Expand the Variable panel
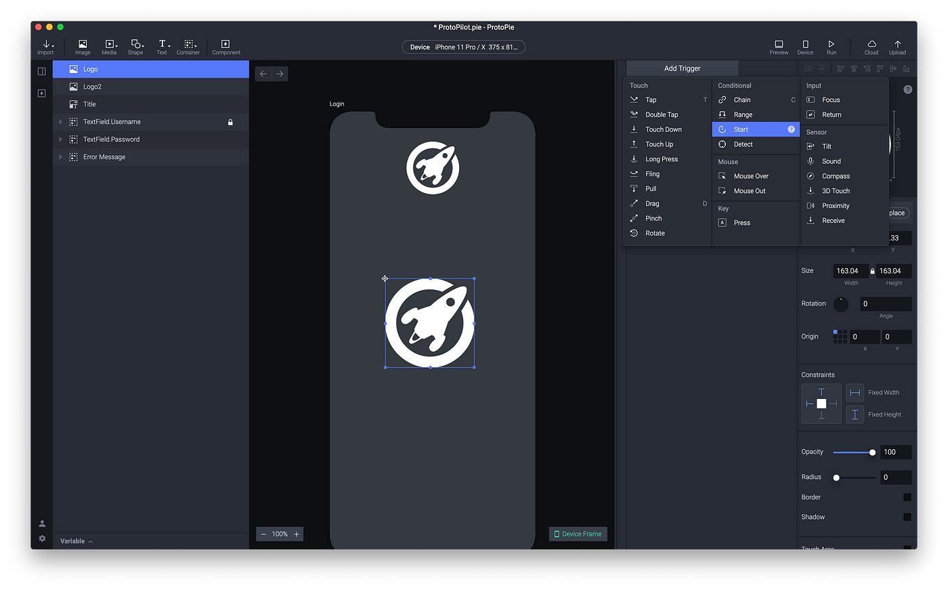The image size is (948, 590). [x=77, y=541]
